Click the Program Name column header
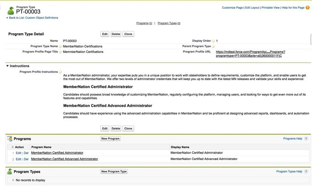312x188 pixels. tap(41, 147)
